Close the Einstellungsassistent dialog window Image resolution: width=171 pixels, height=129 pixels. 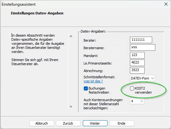pos(166,4)
